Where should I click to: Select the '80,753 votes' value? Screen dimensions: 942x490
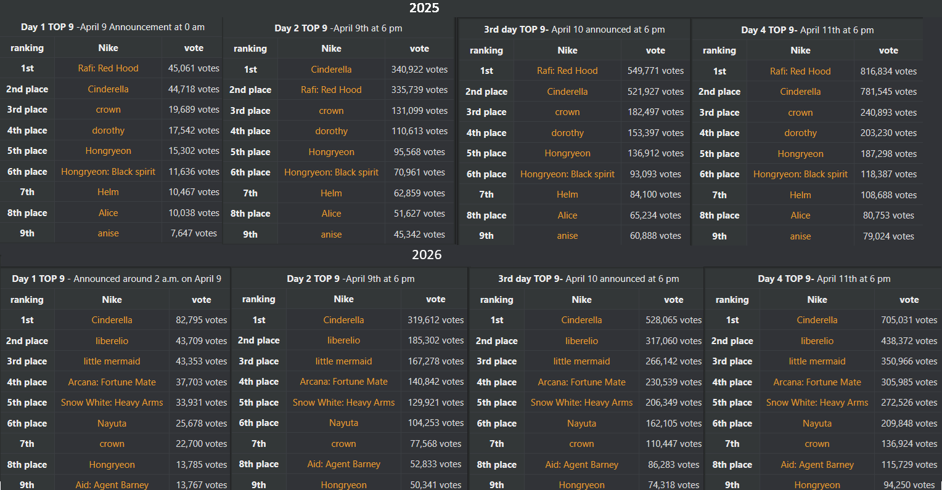tap(888, 215)
